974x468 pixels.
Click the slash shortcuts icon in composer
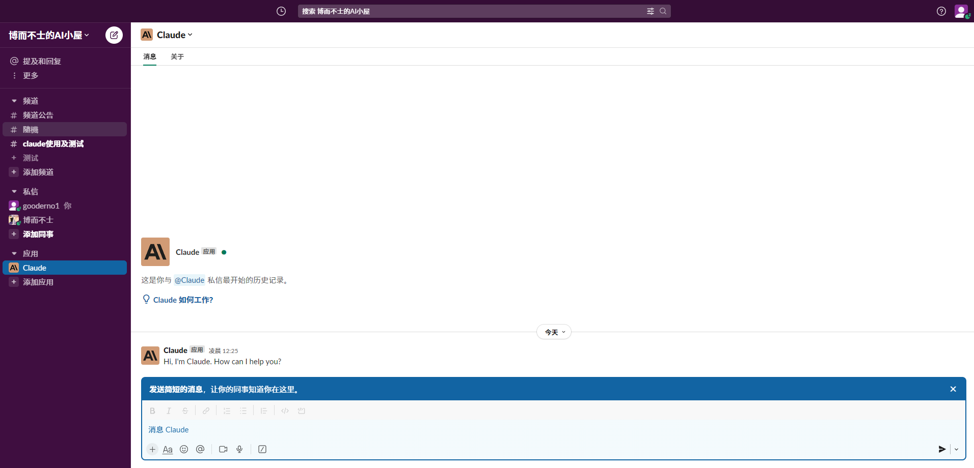pos(262,449)
